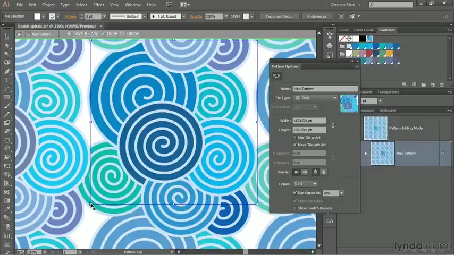Switch to the Color Guide tab

click(x=364, y=30)
